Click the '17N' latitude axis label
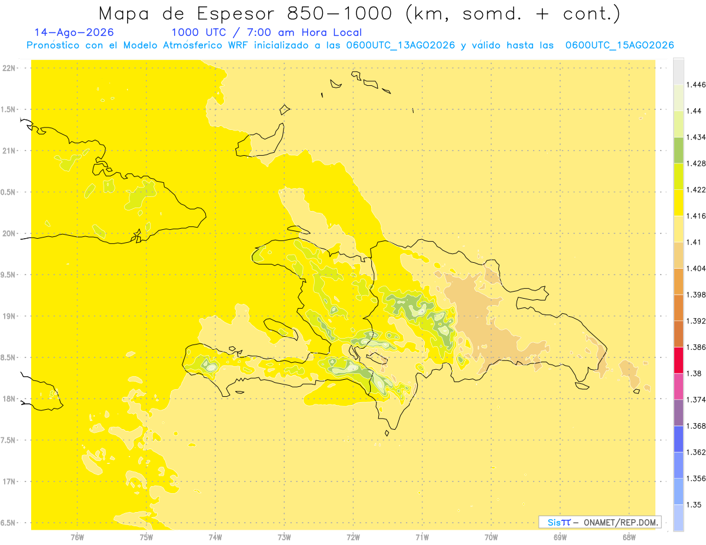706x545 pixels. 9,482
